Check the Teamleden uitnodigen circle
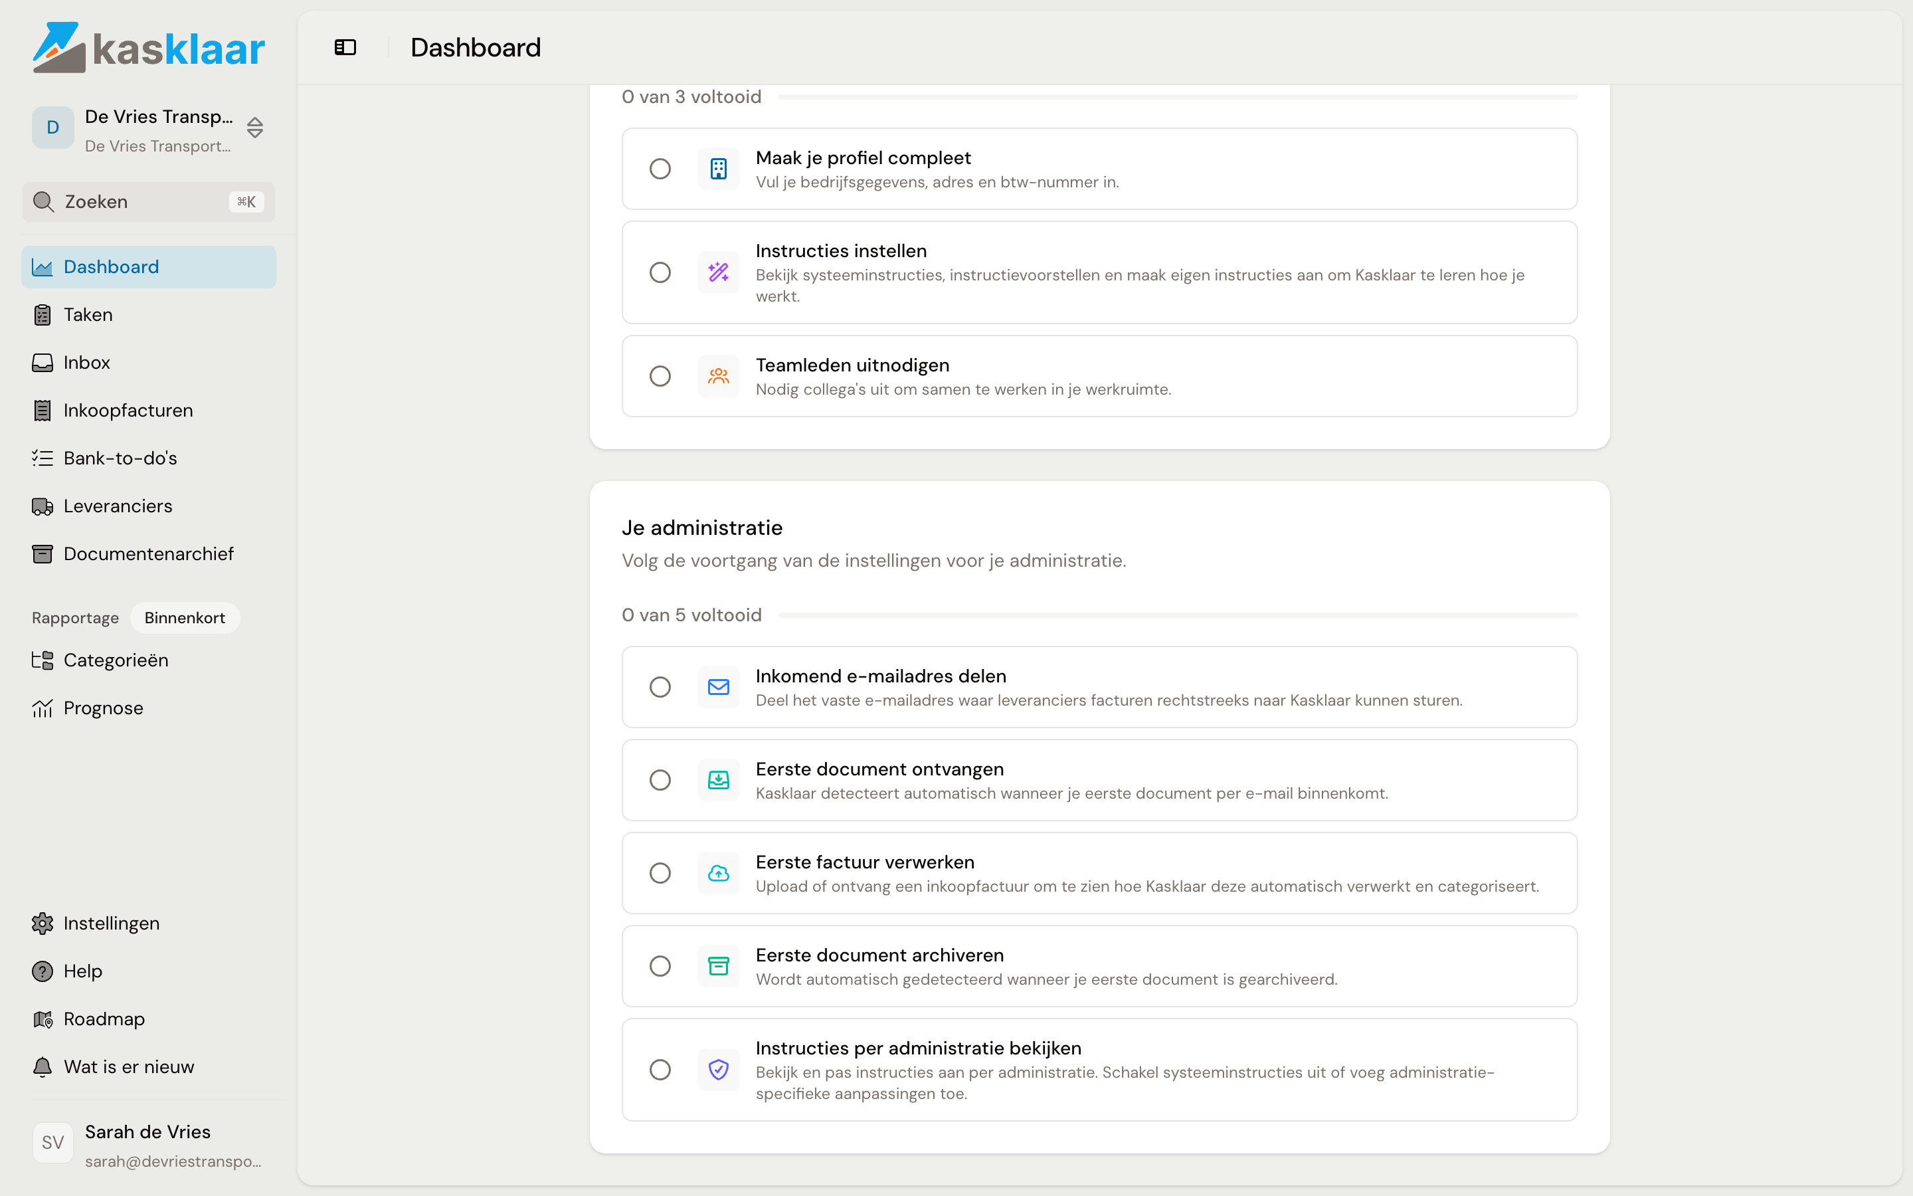This screenshot has height=1196, width=1913. [x=660, y=375]
